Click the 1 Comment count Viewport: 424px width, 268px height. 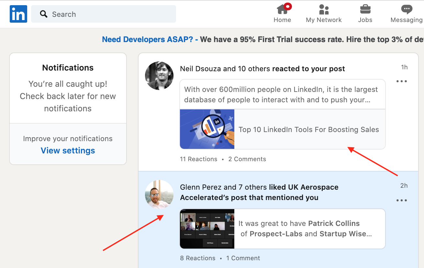point(243,258)
